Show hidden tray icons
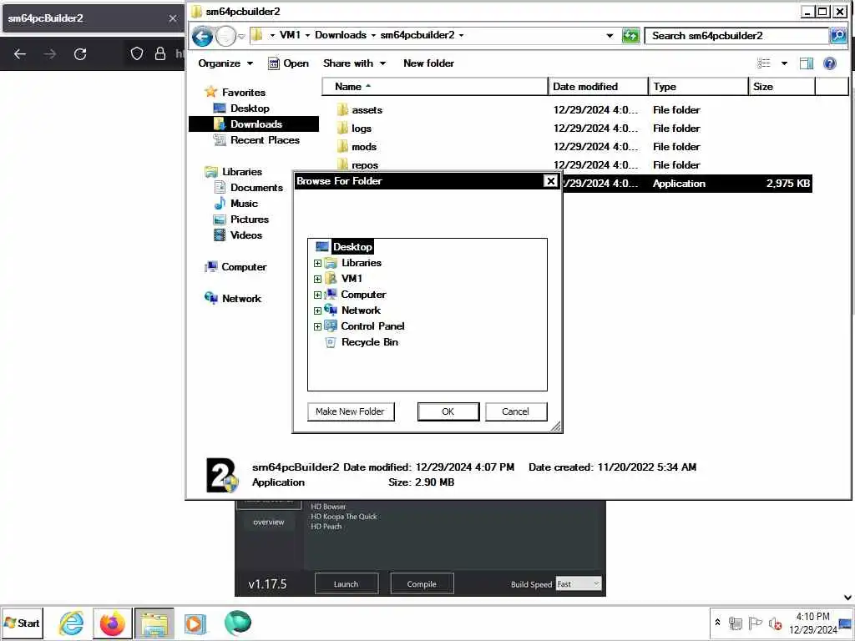This screenshot has height=641, width=855. pyautogui.click(x=717, y=622)
